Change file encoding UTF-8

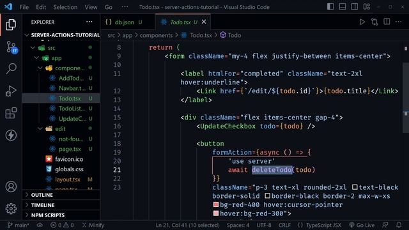pyautogui.click(x=264, y=225)
